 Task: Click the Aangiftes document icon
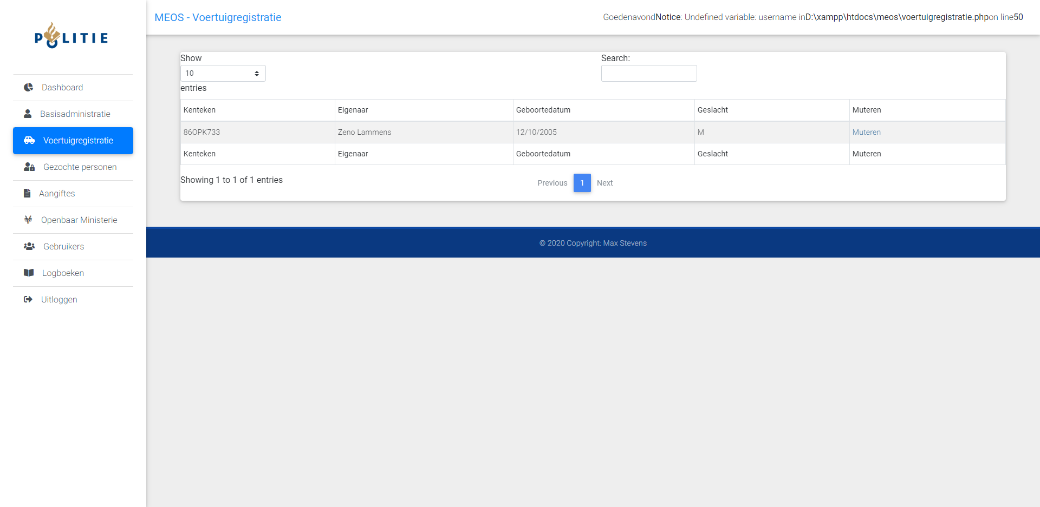tap(27, 193)
